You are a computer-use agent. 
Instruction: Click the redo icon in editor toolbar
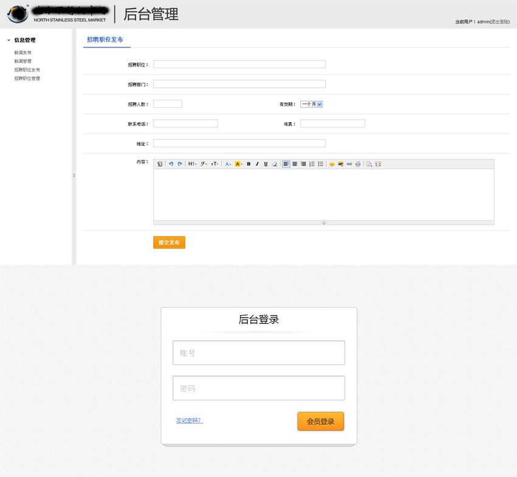point(179,164)
